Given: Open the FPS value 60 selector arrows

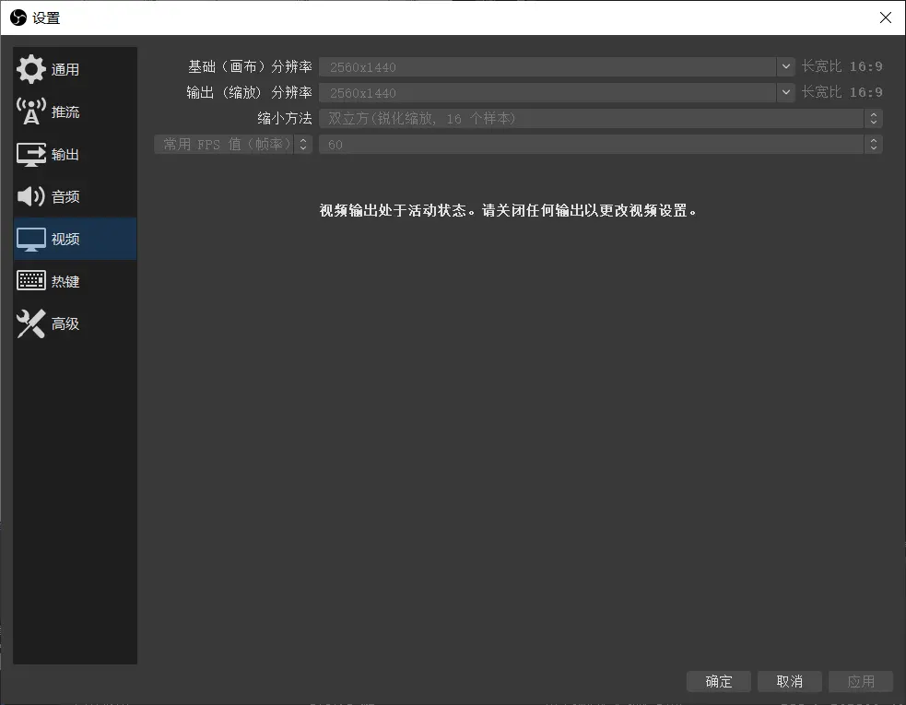Looking at the screenshot, I should pos(874,144).
